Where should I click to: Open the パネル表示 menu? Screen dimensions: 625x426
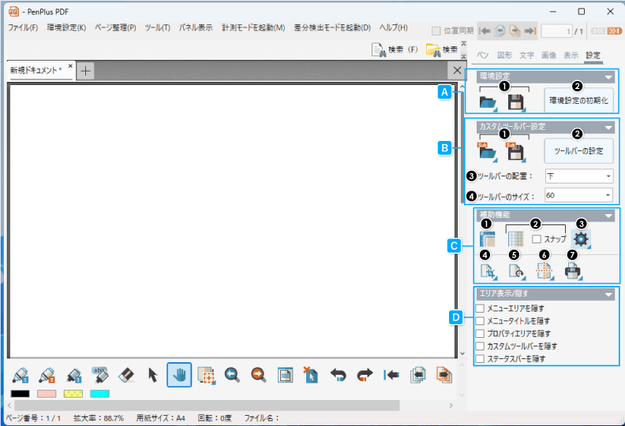(196, 28)
